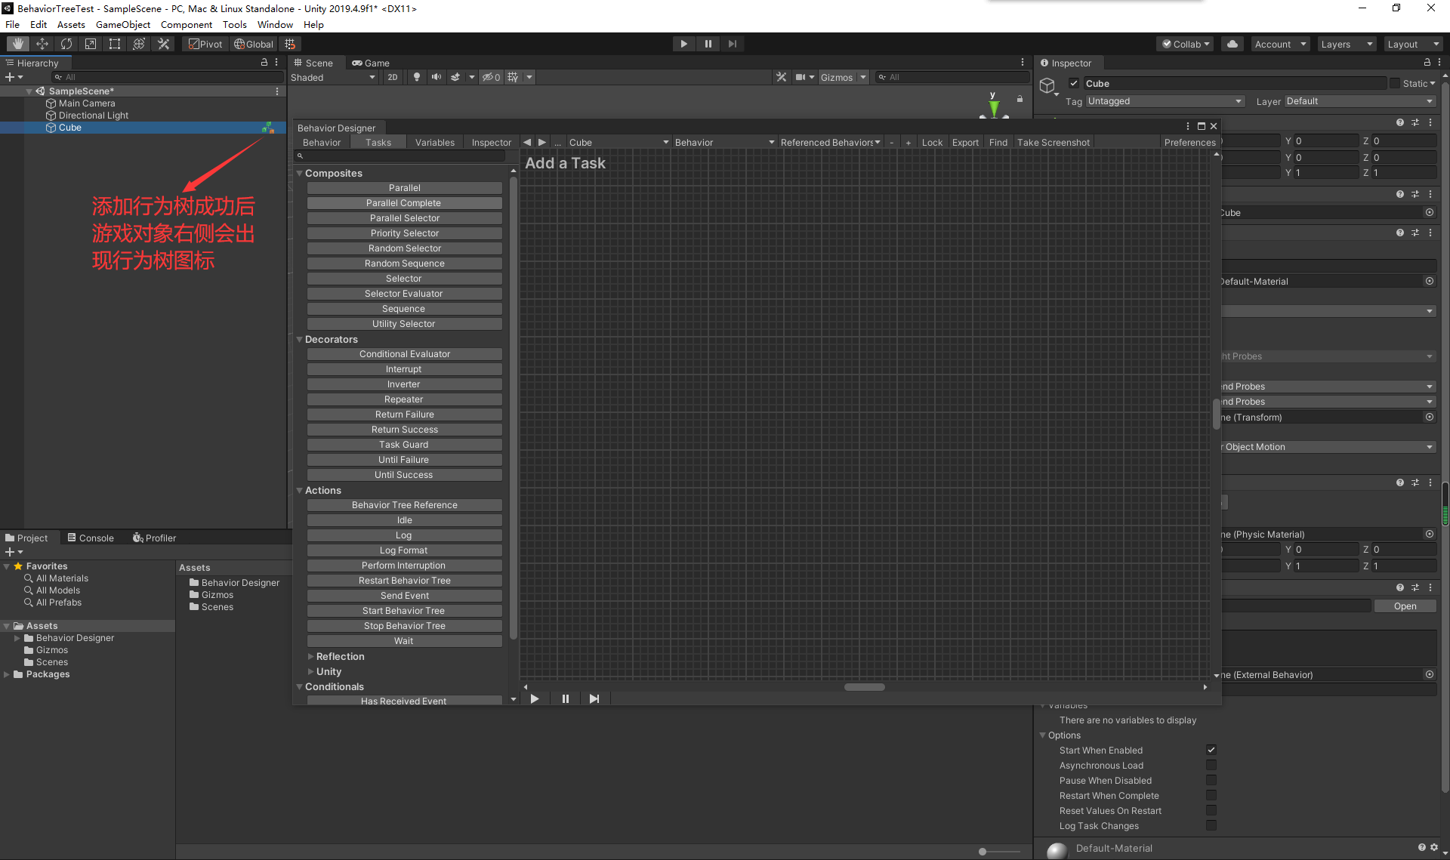1450x860 pixels.
Task: Collapse the Composites task section
Action: coord(299,173)
